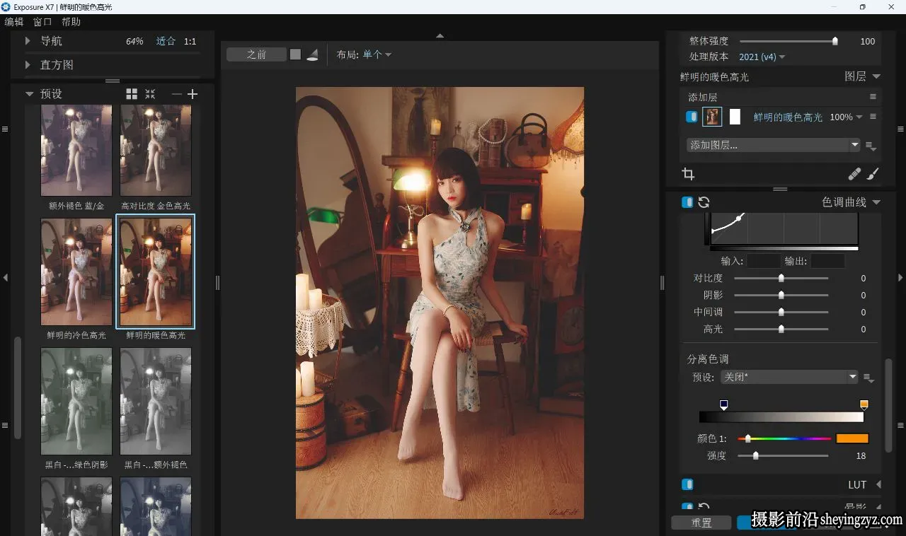Image resolution: width=906 pixels, height=536 pixels.
Task: Select the 鲜明的冷色高光 preset thumbnail
Action: coord(76,272)
